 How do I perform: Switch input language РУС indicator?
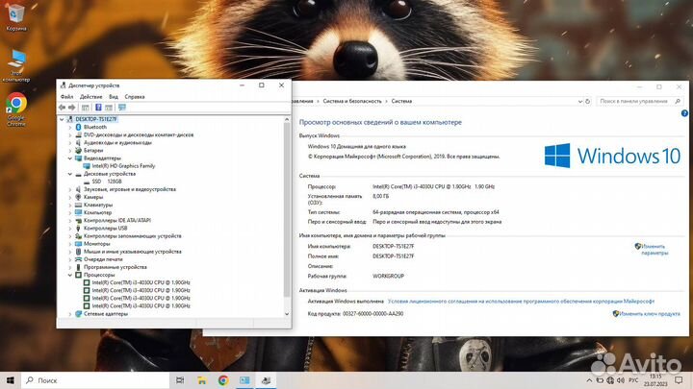[633, 380]
